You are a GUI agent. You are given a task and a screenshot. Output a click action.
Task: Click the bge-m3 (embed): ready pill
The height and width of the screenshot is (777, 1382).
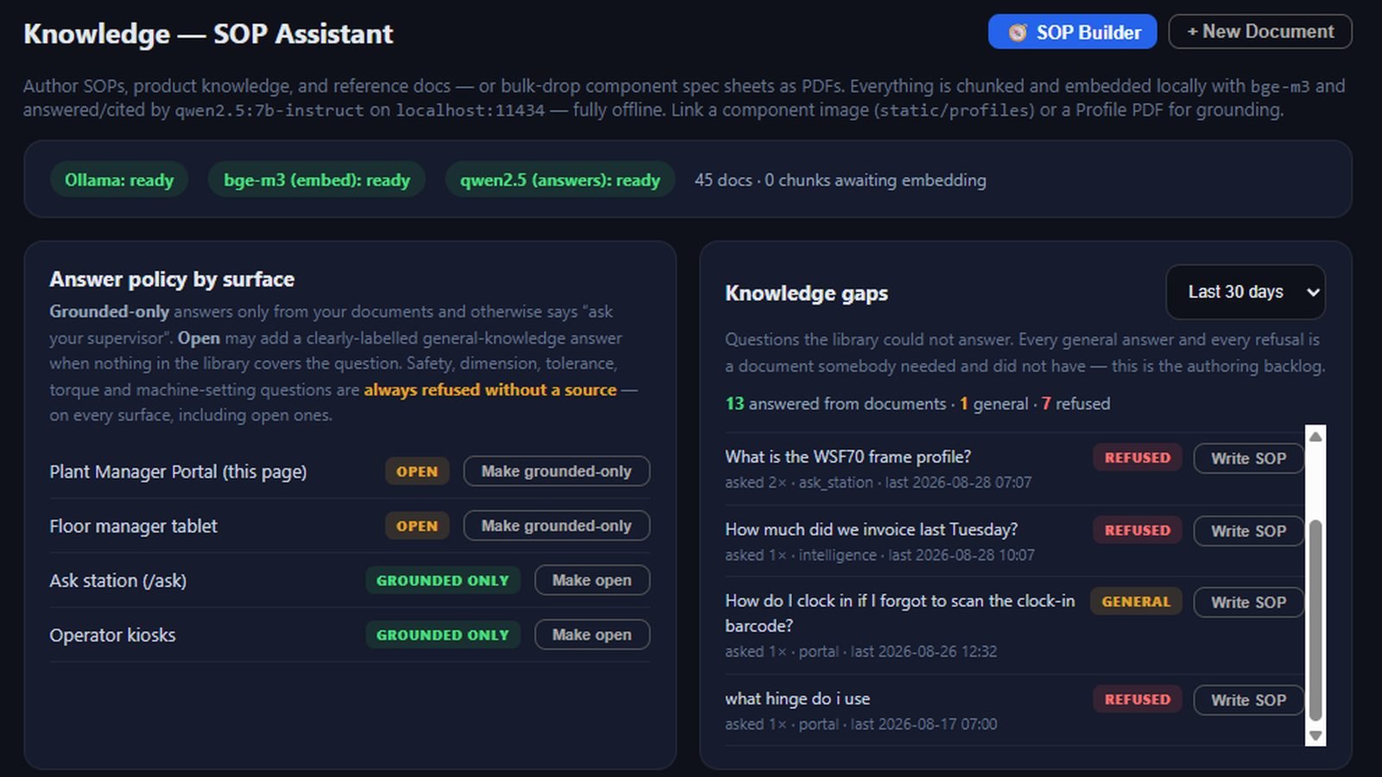pos(317,180)
